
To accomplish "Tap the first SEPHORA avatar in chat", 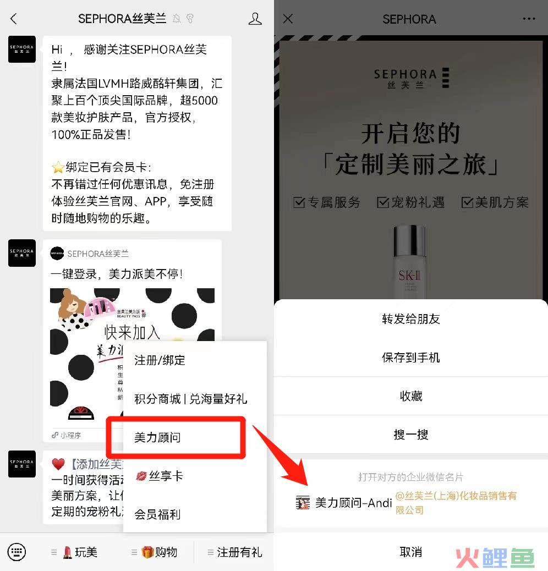I will point(22,49).
